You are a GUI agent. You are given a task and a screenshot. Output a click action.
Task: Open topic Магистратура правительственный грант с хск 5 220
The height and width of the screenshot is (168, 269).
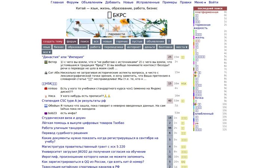(83, 147)
